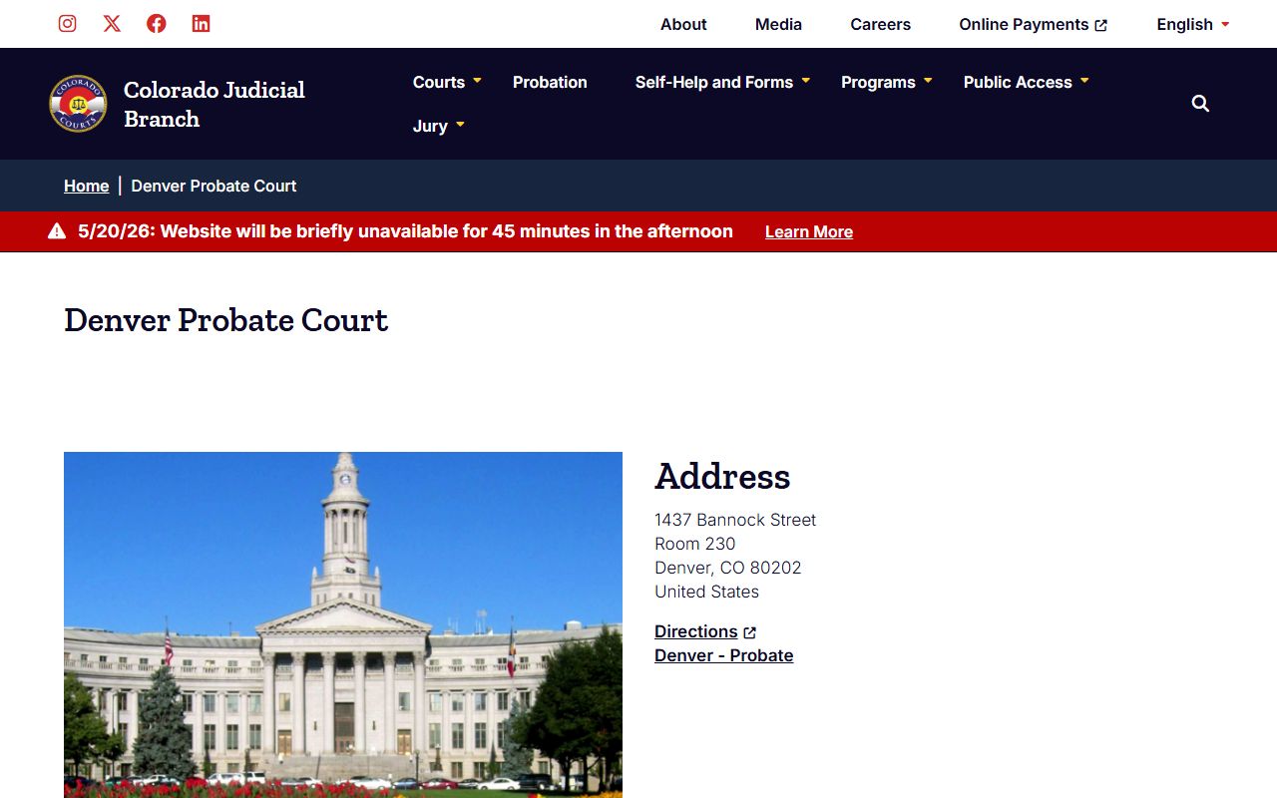Click the website unavailable alert message
The image size is (1277, 798).
(x=405, y=231)
